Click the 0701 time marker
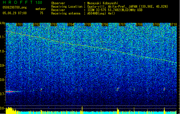The image size is (180, 114). point(19,25)
